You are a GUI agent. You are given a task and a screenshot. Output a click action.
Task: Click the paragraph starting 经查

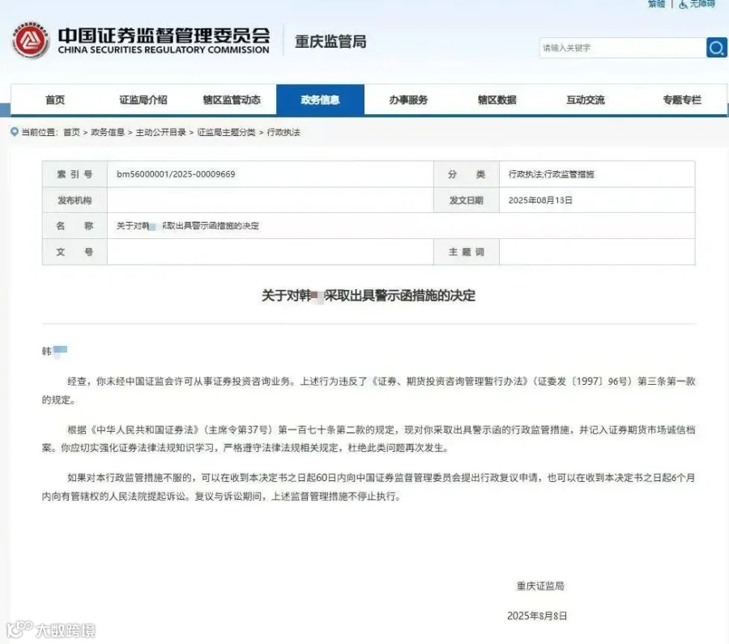[369, 390]
